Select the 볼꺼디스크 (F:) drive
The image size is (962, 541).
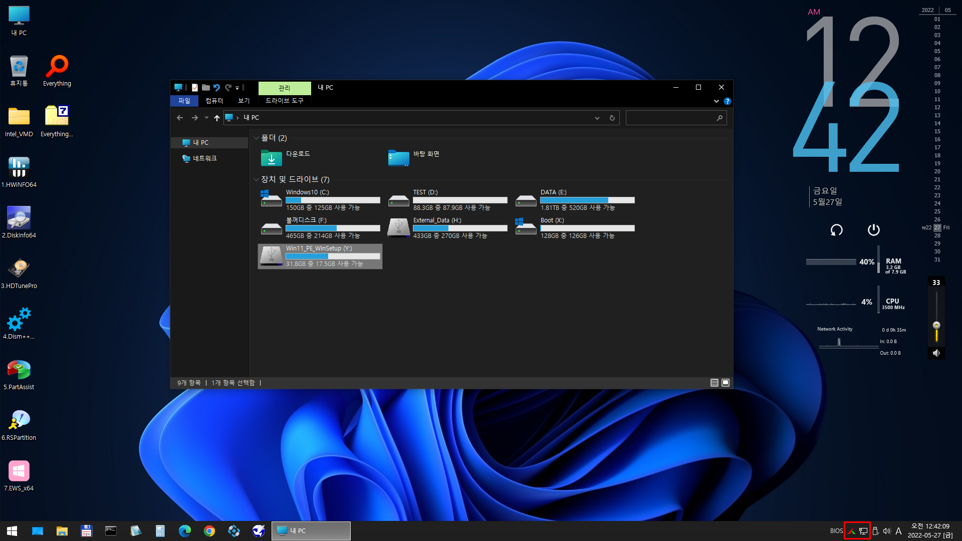[320, 228]
